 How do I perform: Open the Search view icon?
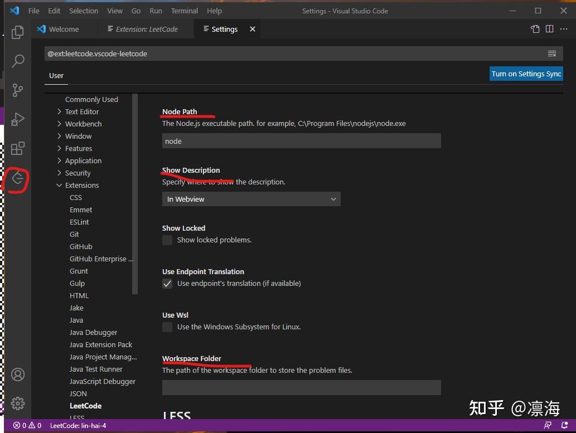coord(18,61)
